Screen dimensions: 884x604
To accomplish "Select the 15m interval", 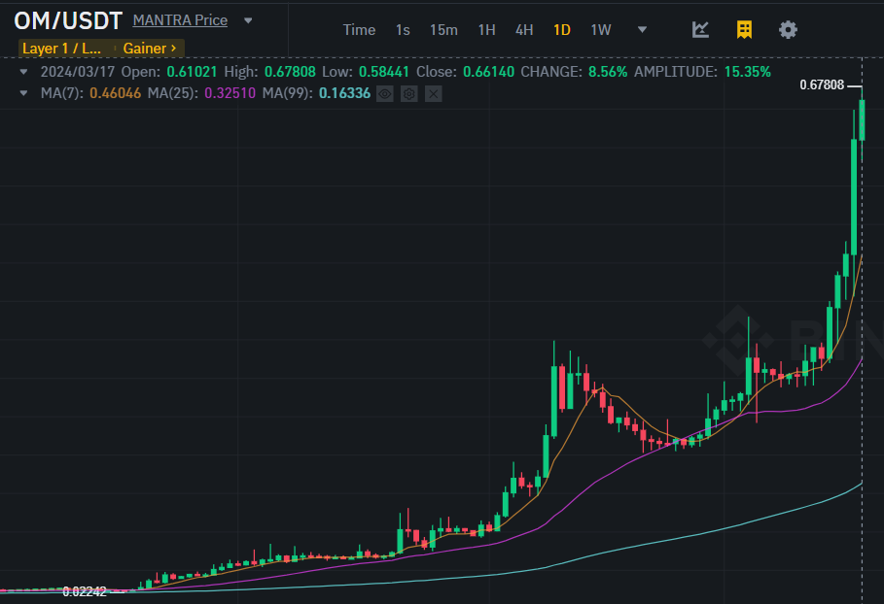I will click(x=443, y=30).
